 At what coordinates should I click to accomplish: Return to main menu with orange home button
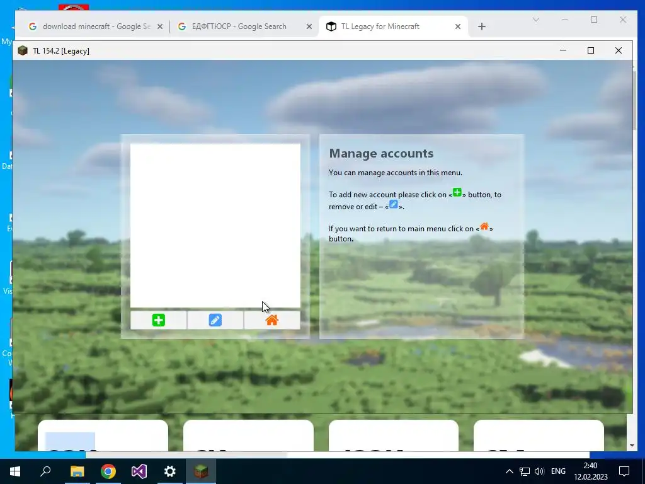pos(272,320)
